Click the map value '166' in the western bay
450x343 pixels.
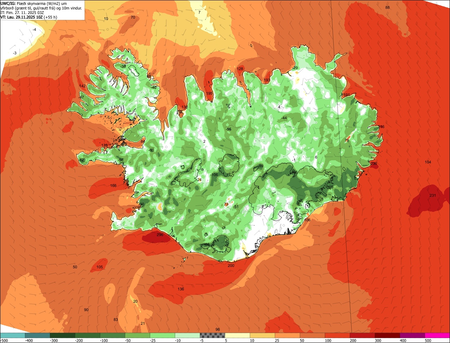coord(113,186)
